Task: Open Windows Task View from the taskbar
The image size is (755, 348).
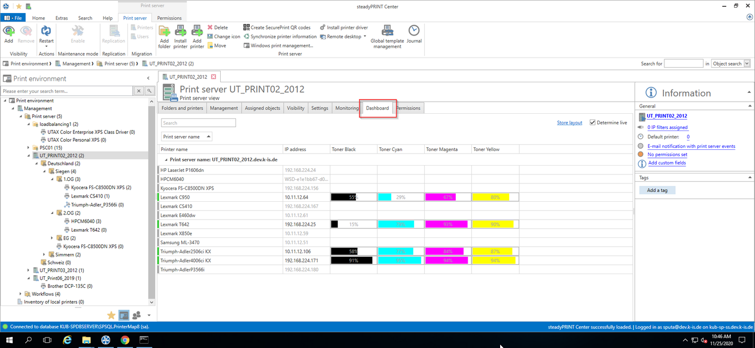Action: coord(47,340)
